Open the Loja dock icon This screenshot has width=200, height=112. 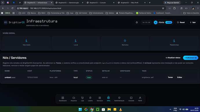[82, 99]
